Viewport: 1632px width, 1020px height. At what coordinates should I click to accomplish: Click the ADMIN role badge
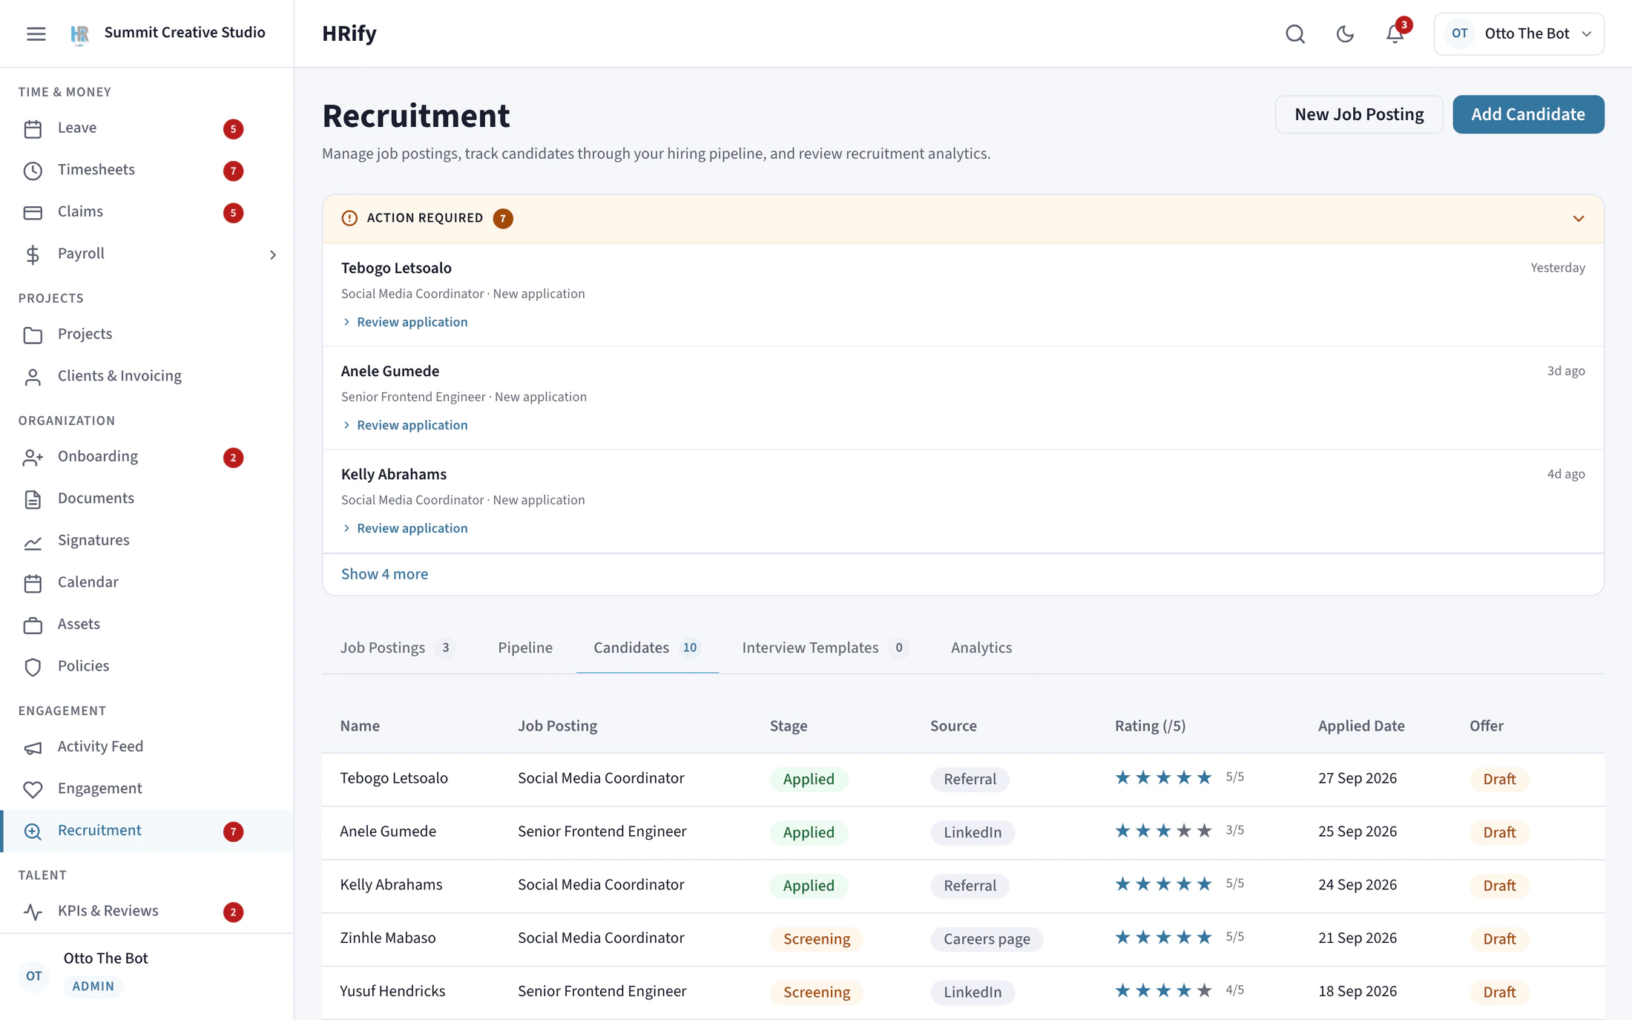pos(93,987)
